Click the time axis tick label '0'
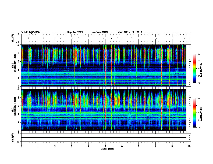213x164 pixels. point(21,146)
